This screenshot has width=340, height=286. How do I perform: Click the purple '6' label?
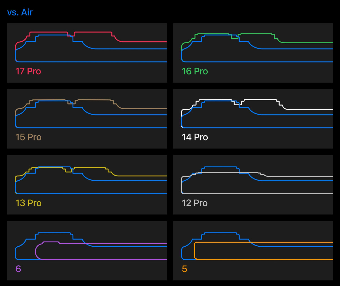[x=18, y=269]
